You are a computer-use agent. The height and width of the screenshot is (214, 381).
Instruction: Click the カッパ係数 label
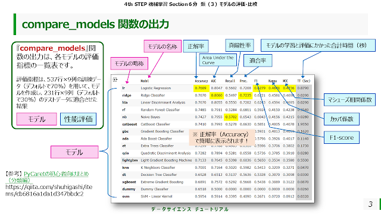pos(341,119)
